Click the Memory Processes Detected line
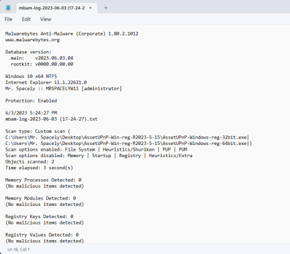Image resolution: width=290 pixels, height=254 pixels. (43, 180)
